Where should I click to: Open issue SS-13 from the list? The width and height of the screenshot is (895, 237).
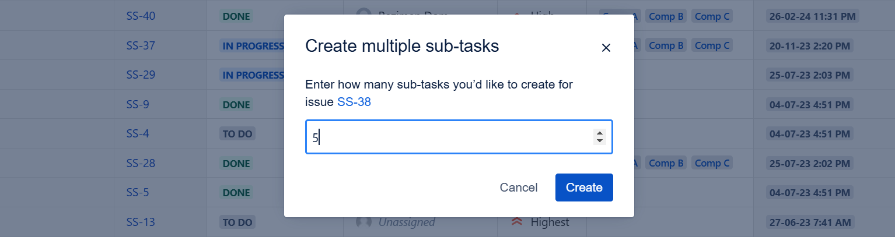[x=141, y=222]
